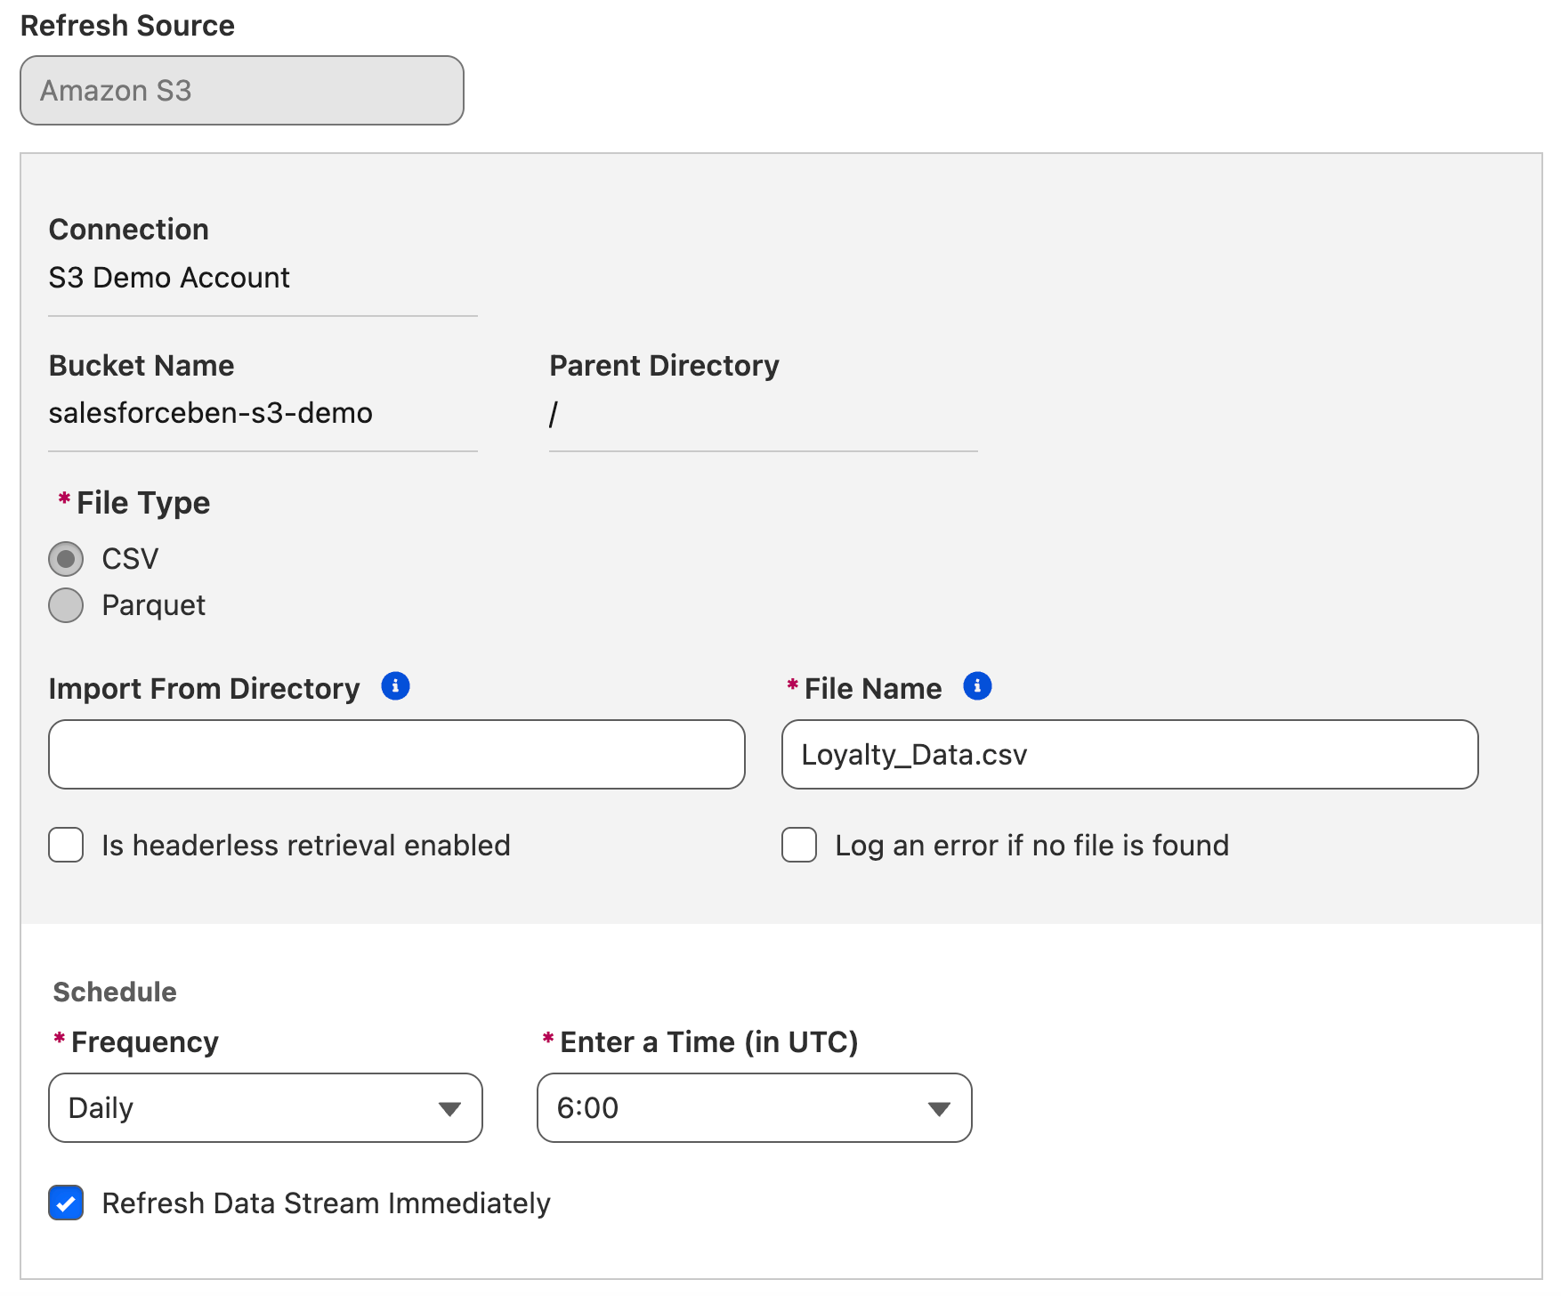Image resolution: width=1561 pixels, height=1296 pixels.
Task: Open the time dropdown showing 6:00
Action: (754, 1107)
